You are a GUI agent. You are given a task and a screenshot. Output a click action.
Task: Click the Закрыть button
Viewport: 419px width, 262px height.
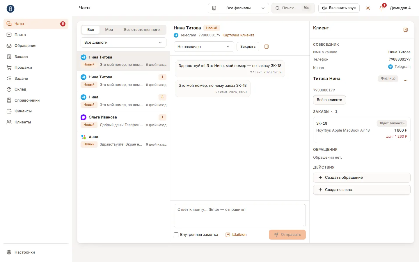(248, 47)
